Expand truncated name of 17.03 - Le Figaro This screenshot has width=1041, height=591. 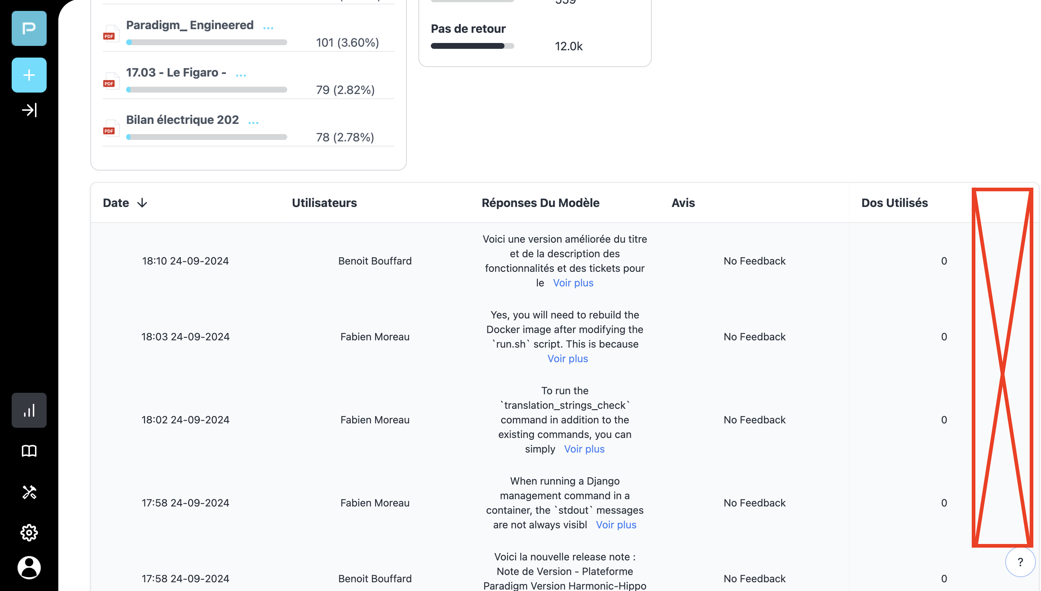coord(241,75)
